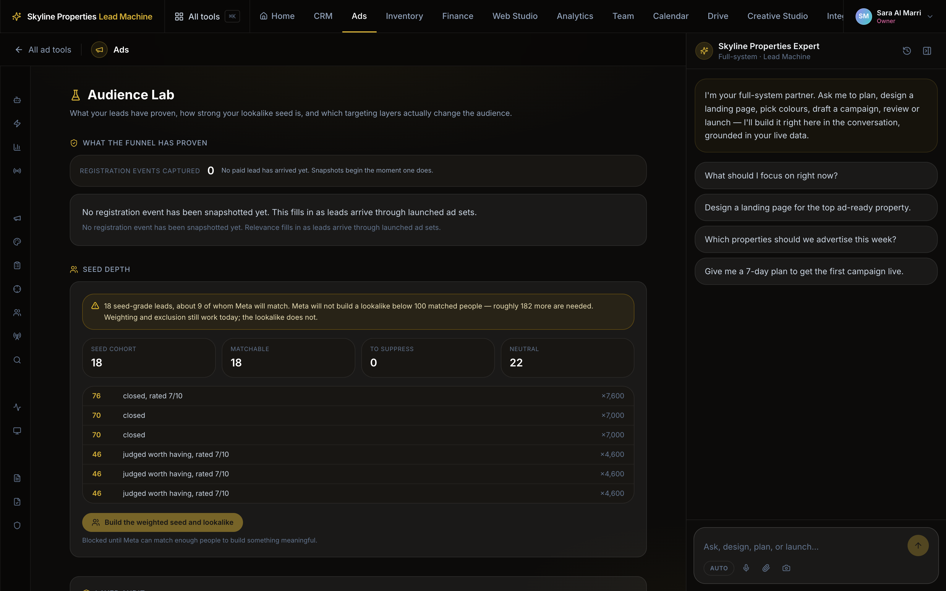Click the broadcast signal sidebar icon
This screenshot has height=591, width=946.
[x=17, y=171]
